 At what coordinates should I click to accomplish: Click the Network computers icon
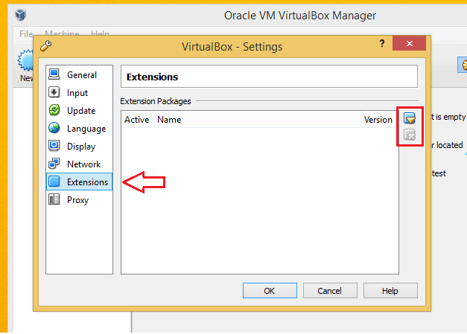coord(54,164)
